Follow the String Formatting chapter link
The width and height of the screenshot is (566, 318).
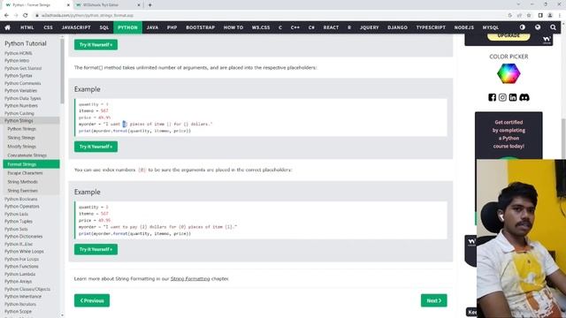click(x=190, y=279)
